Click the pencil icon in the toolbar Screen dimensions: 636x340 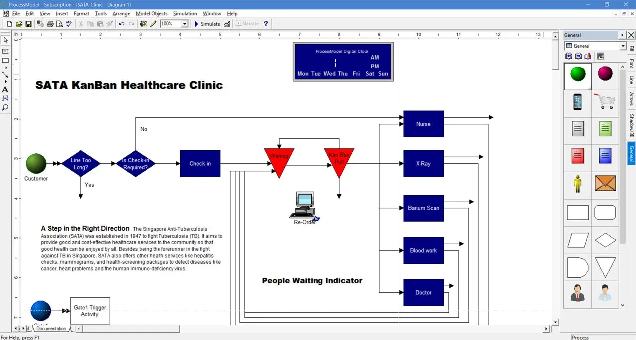153,24
